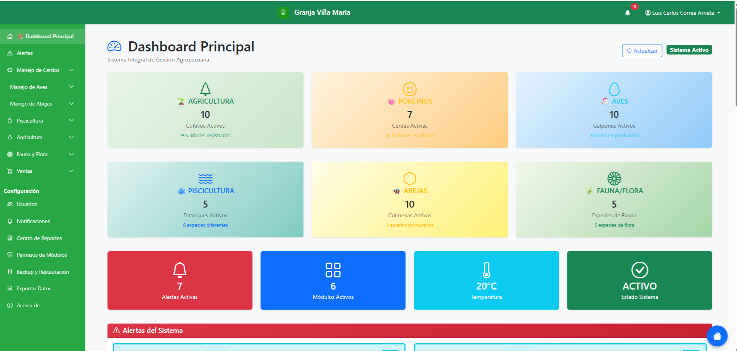Click the grid icon on Módulos Activos card
This screenshot has height=351, width=737.
point(333,270)
